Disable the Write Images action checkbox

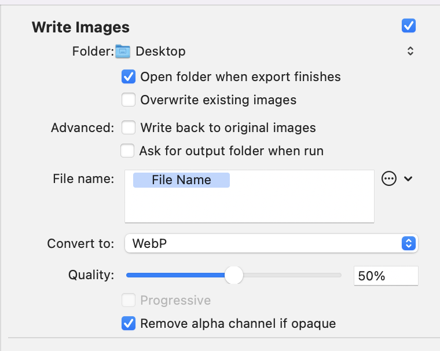coord(409,26)
